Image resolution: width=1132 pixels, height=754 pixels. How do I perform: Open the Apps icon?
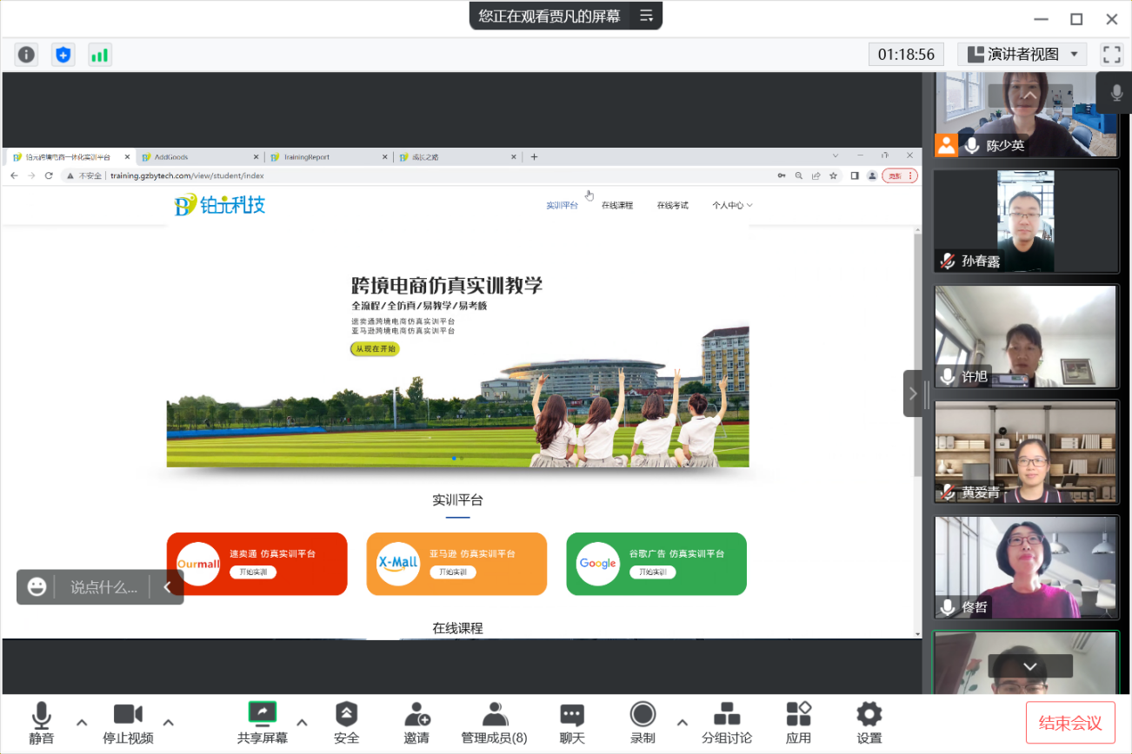tap(798, 723)
